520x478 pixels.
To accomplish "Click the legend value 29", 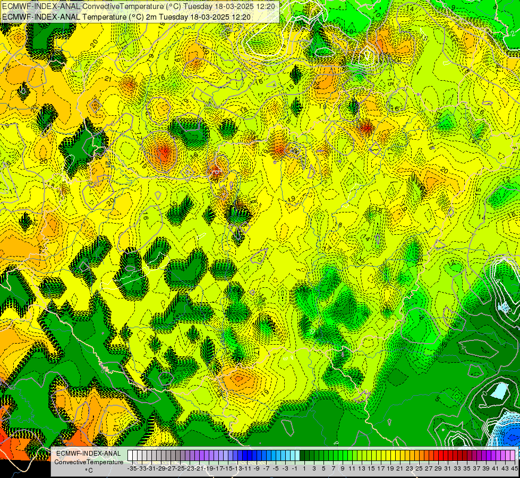I will point(438,469).
